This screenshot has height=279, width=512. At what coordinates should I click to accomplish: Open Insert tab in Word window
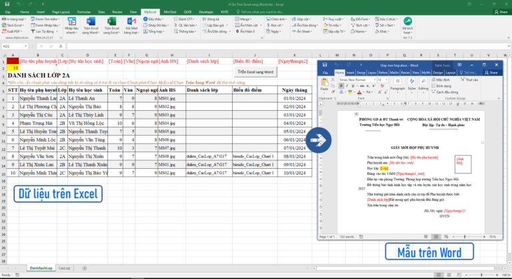[x=351, y=73]
